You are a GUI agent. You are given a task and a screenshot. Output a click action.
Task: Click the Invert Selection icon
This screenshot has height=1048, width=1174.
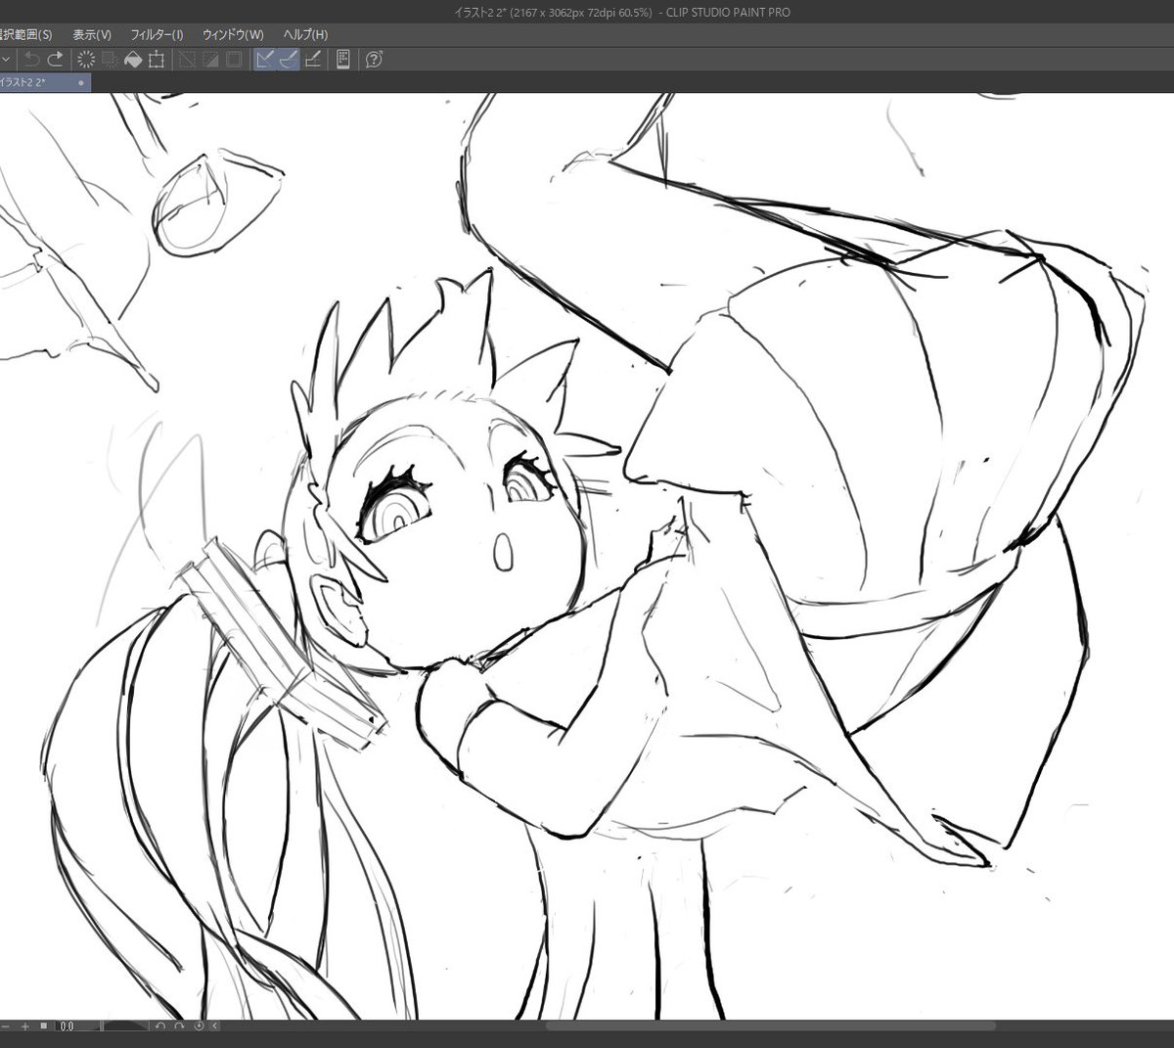(x=209, y=60)
